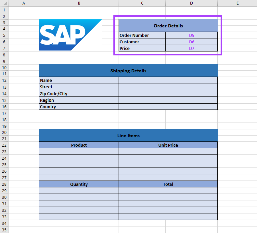Select the Price label cell
Screen dimensions: 257x233
click(x=142, y=48)
